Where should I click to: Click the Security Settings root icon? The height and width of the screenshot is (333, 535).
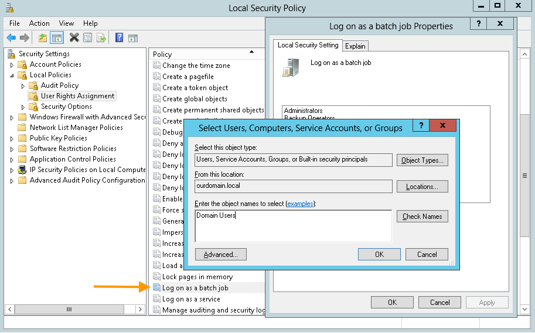12,54
